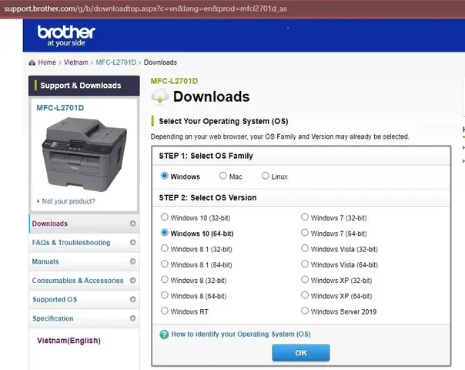Click the Home breadcrumb link
465x370 pixels.
pos(47,62)
